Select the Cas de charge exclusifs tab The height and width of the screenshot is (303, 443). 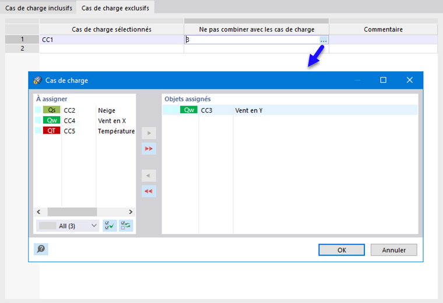pyautogui.click(x=115, y=8)
